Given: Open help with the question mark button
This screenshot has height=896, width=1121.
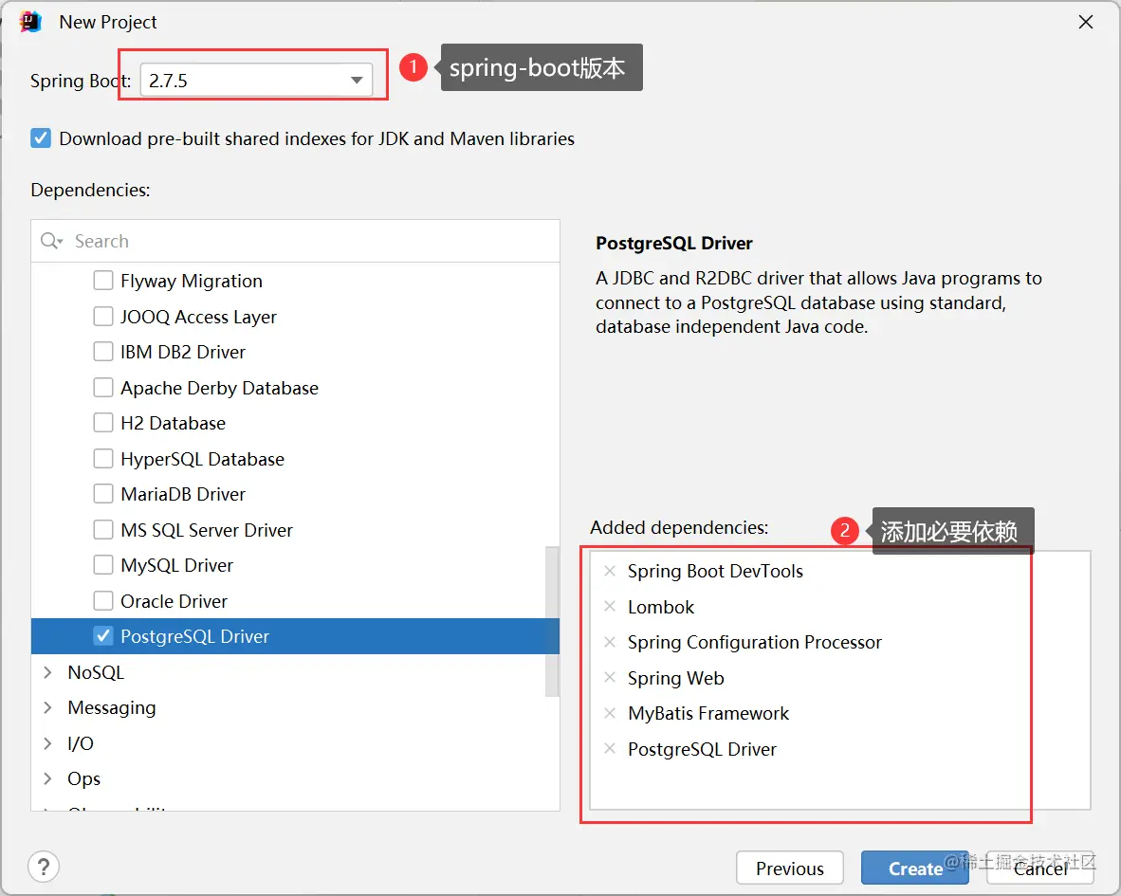Looking at the screenshot, I should (x=44, y=867).
